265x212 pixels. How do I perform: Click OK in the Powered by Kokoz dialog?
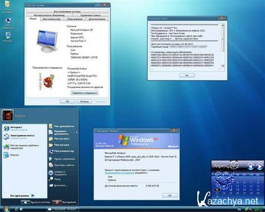point(187,75)
